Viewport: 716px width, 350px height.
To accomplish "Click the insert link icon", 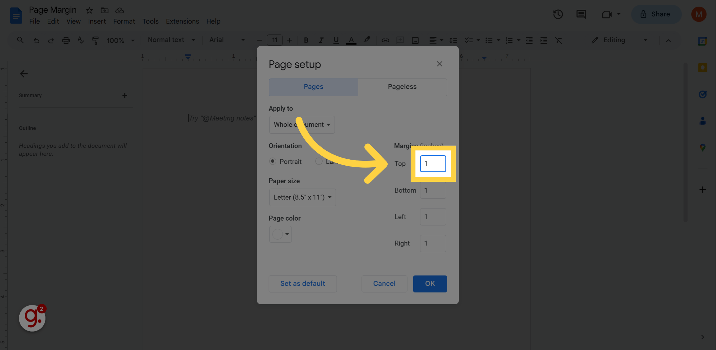I will click(x=385, y=40).
